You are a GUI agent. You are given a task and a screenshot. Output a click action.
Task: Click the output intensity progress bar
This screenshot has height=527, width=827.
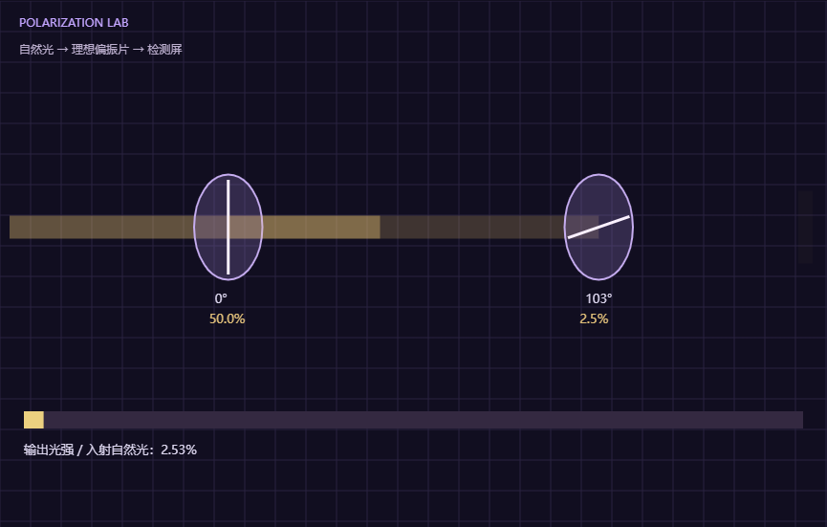[x=413, y=420]
